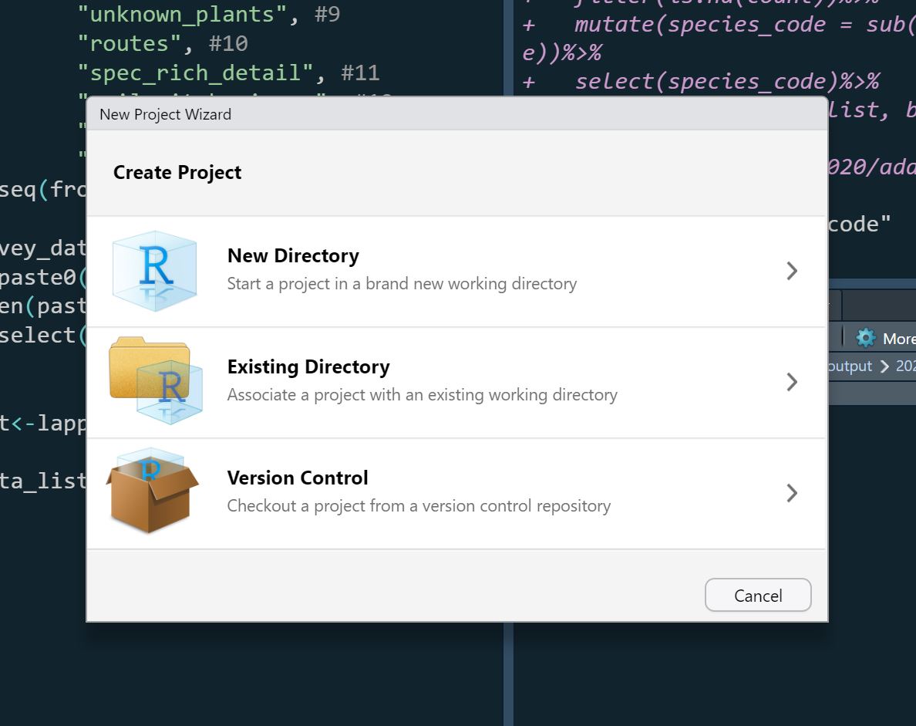
Task: Click the 'Start a project in a brand new' description
Action: click(402, 283)
